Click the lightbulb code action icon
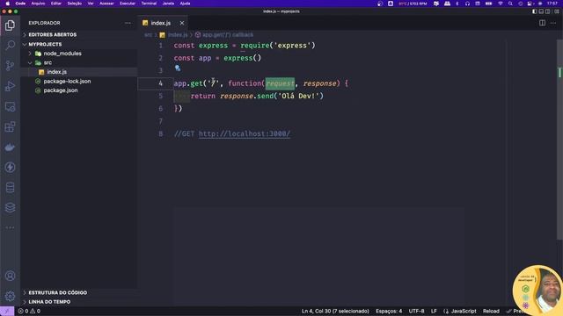 (x=178, y=68)
